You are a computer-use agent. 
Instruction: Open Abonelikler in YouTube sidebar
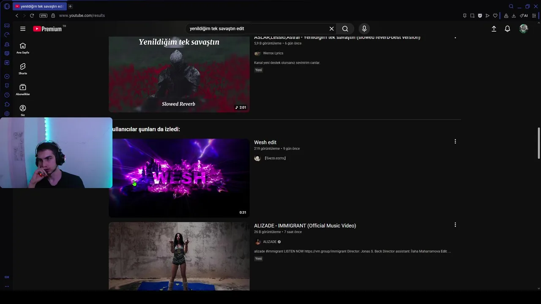[23, 90]
